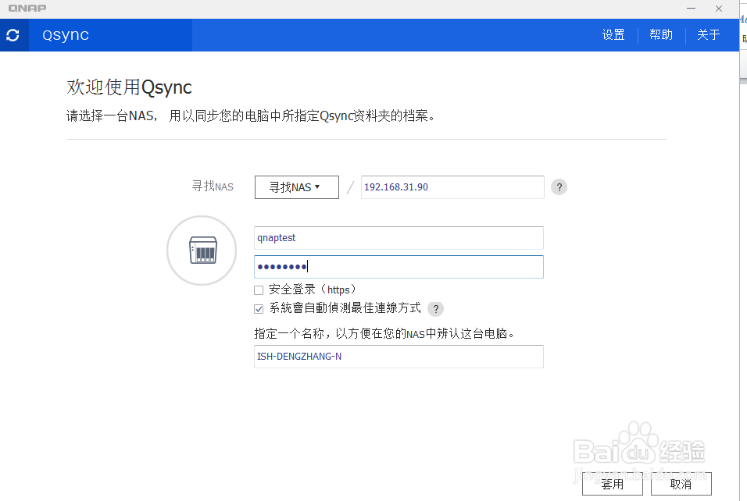Close the Qsync window
The height and width of the screenshot is (501, 747).
click(x=718, y=9)
